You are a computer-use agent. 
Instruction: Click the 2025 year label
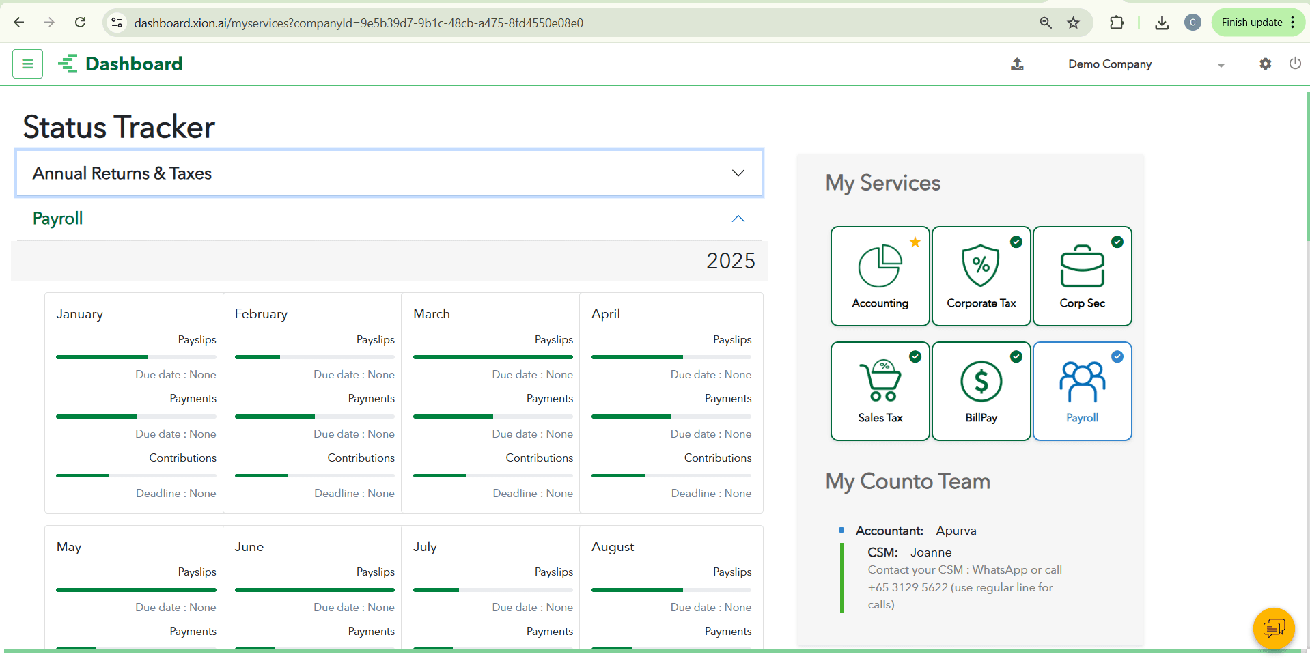click(731, 261)
